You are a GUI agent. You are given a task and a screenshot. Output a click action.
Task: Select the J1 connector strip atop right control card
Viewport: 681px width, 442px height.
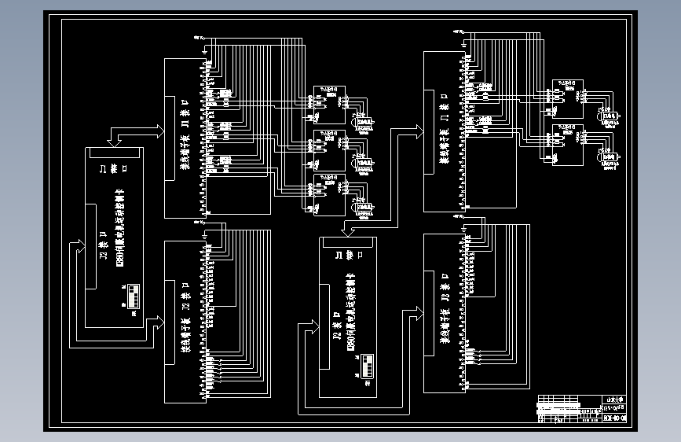point(348,242)
